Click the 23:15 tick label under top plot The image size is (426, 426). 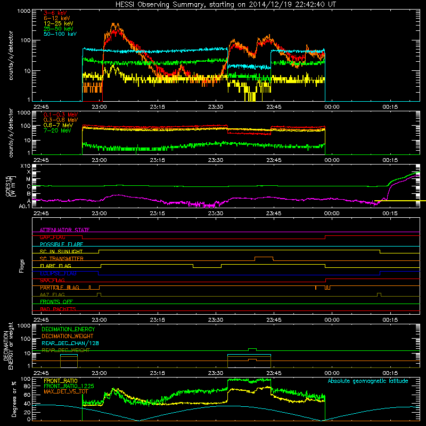(x=157, y=107)
